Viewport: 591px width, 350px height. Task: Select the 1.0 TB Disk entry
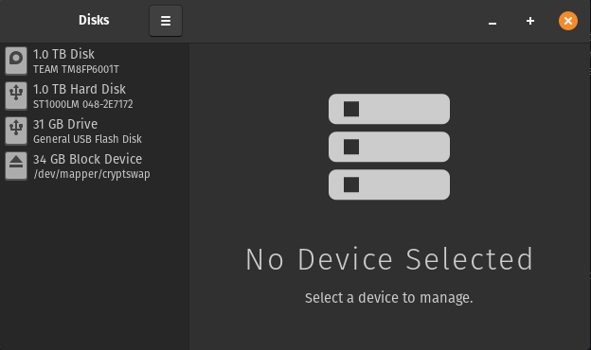[x=94, y=61]
